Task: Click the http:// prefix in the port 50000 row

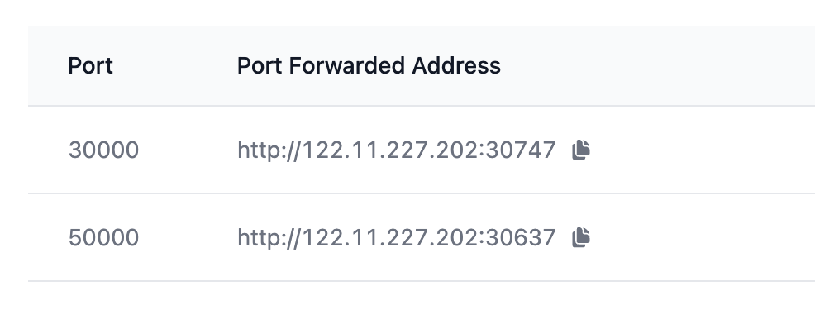Action: [x=268, y=238]
